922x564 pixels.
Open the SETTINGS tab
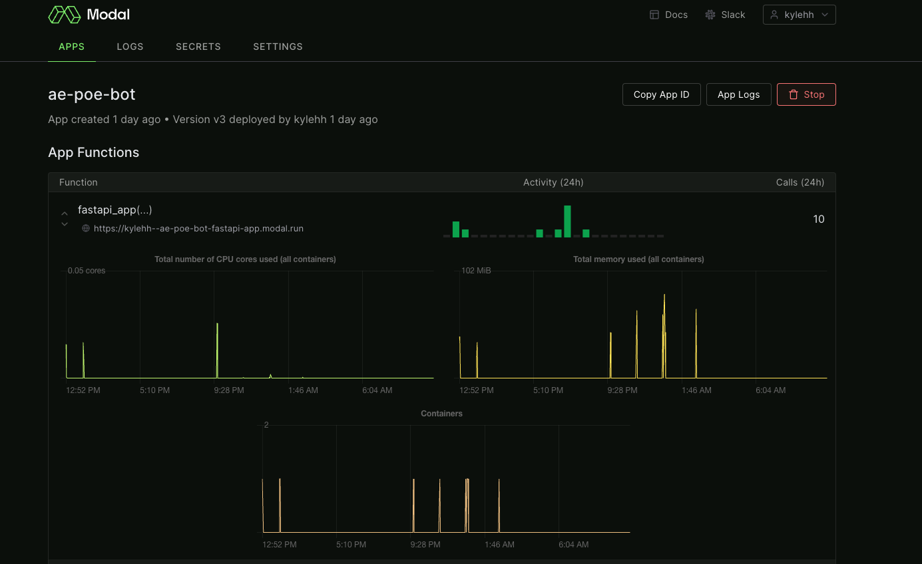coord(278,47)
